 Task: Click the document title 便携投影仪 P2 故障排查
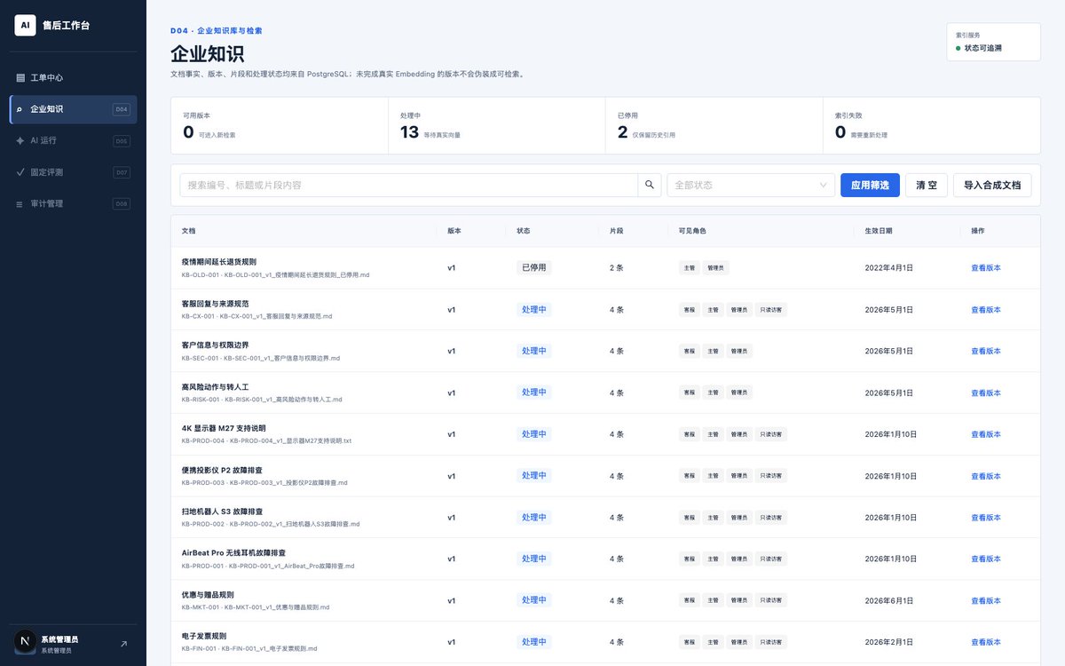pyautogui.click(x=222, y=470)
